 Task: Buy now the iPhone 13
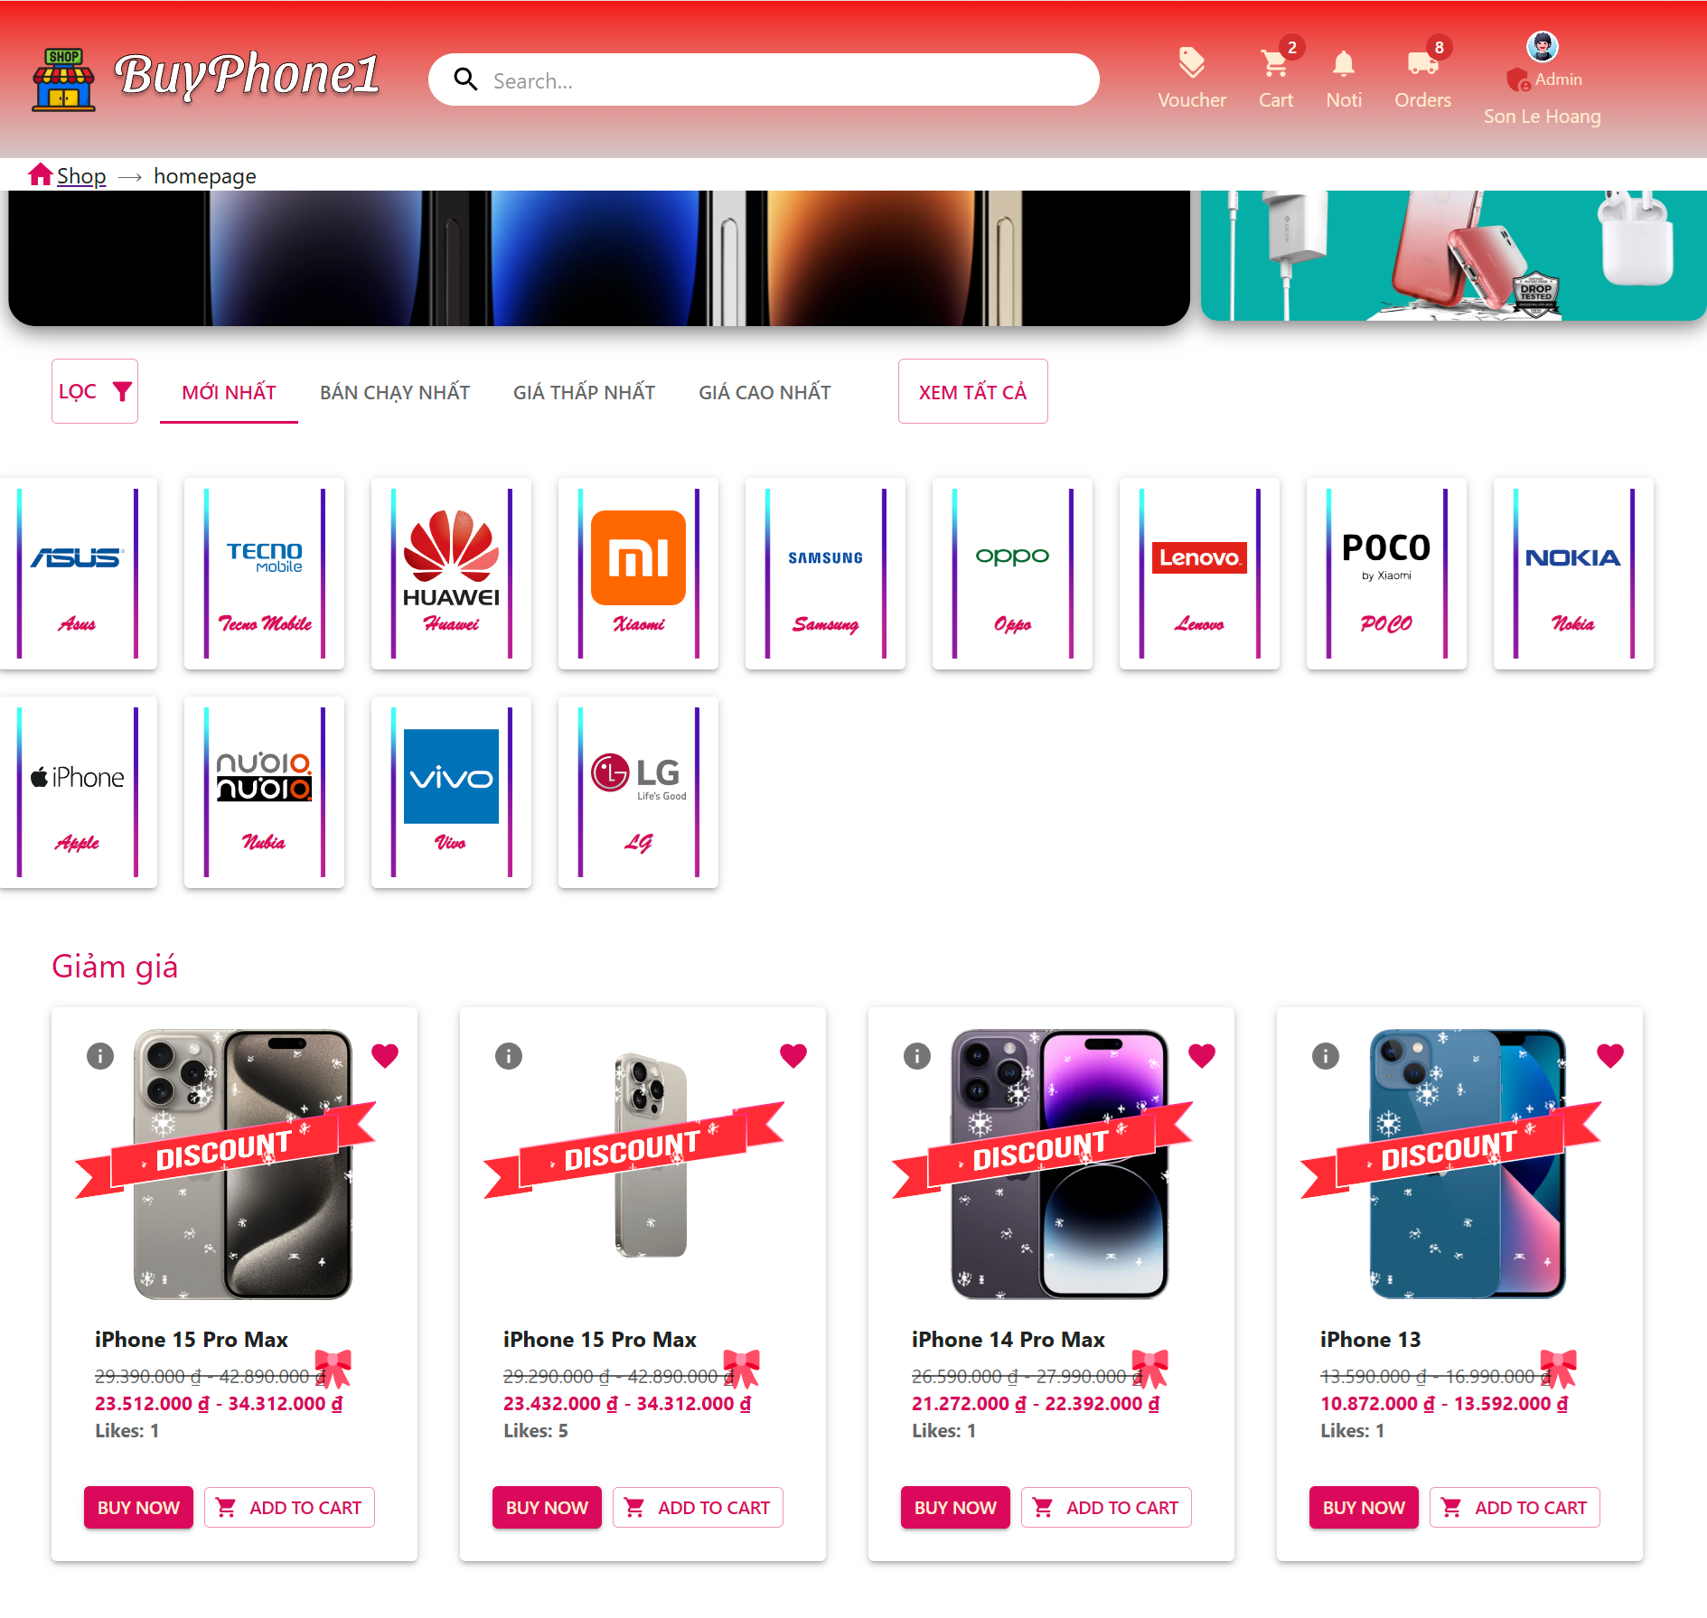click(1364, 1508)
